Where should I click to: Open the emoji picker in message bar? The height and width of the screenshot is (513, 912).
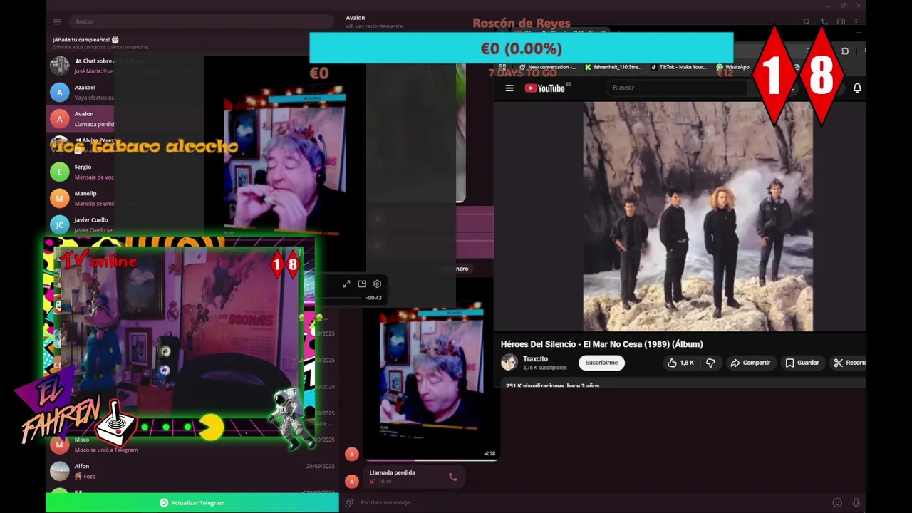coord(837,502)
